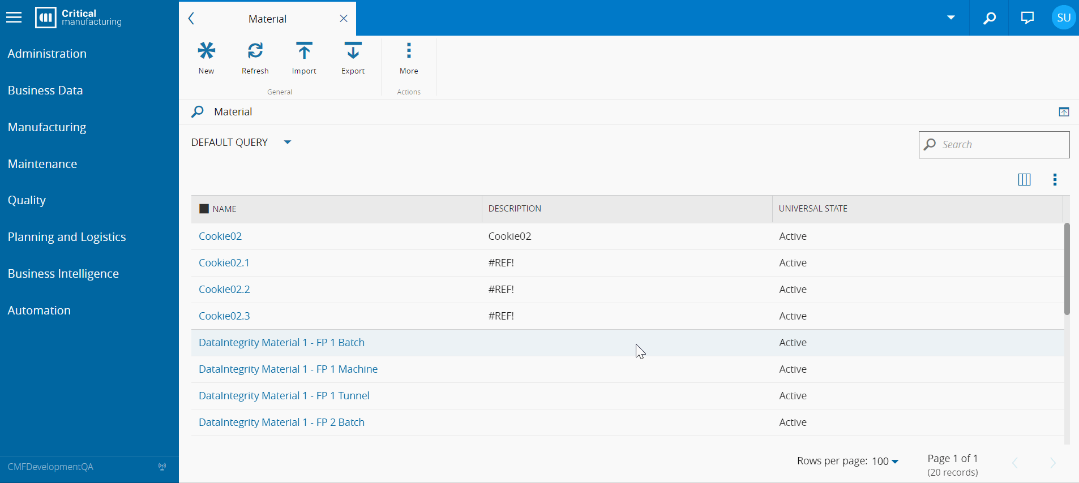The height and width of the screenshot is (483, 1079).
Task: Open the Cookie02.1 material link
Action: coord(224,263)
